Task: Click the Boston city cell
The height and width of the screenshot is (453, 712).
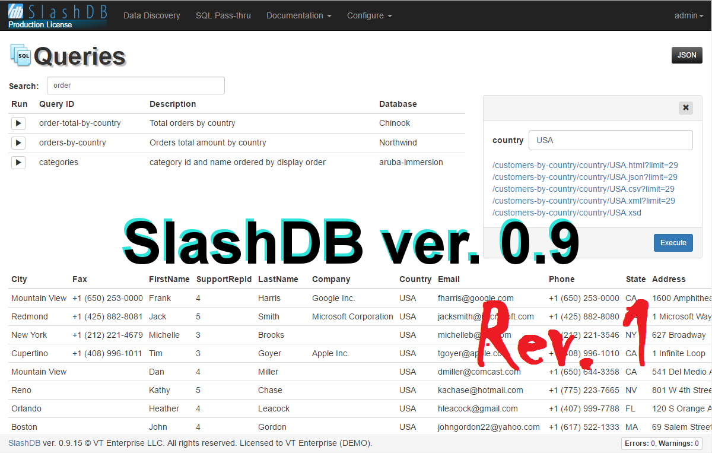Action: pyautogui.click(x=24, y=427)
